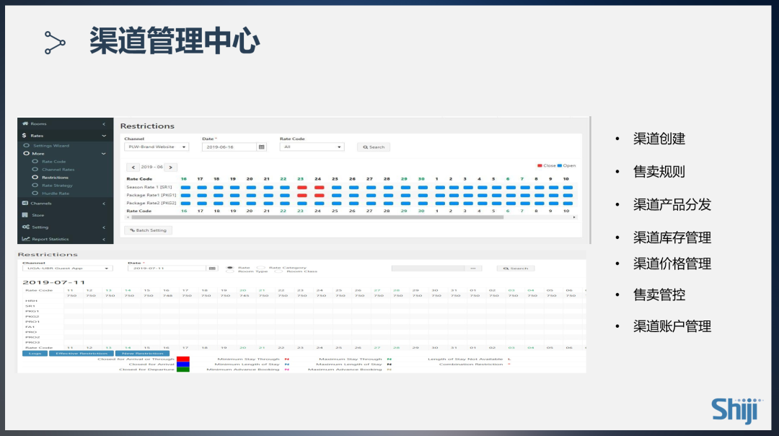779x436 pixels.
Task: Go to next month after 2019-06
Action: pos(170,167)
